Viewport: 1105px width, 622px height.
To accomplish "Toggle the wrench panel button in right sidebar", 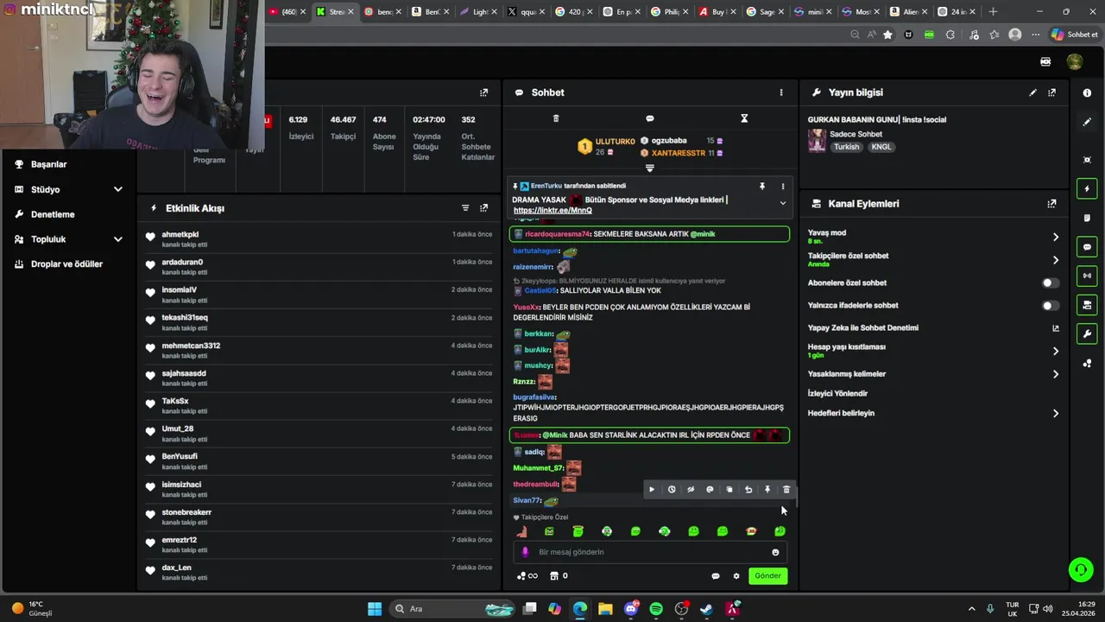I will pos(1087,334).
